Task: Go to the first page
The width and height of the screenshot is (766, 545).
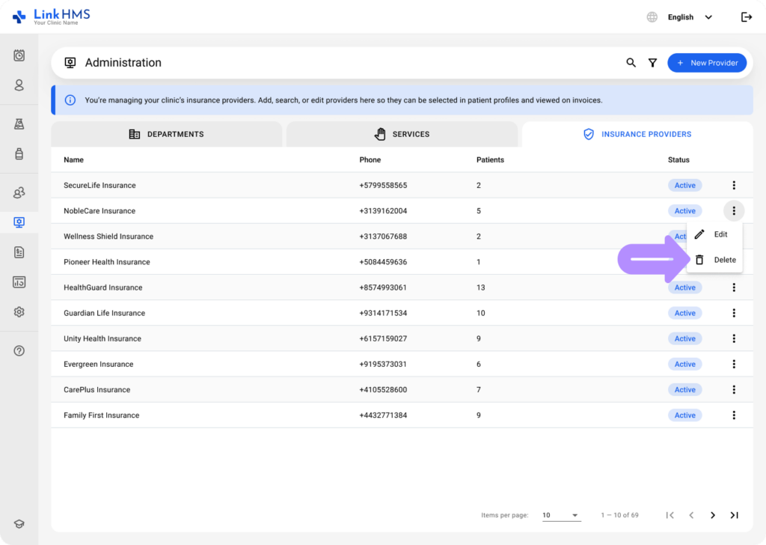Action: click(670, 515)
